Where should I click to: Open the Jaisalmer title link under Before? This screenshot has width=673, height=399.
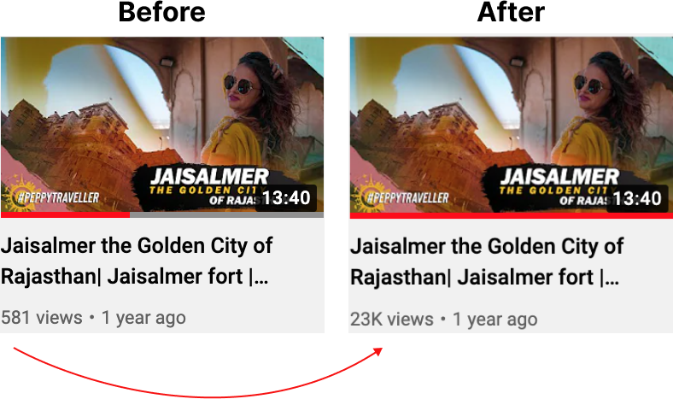tap(137, 261)
